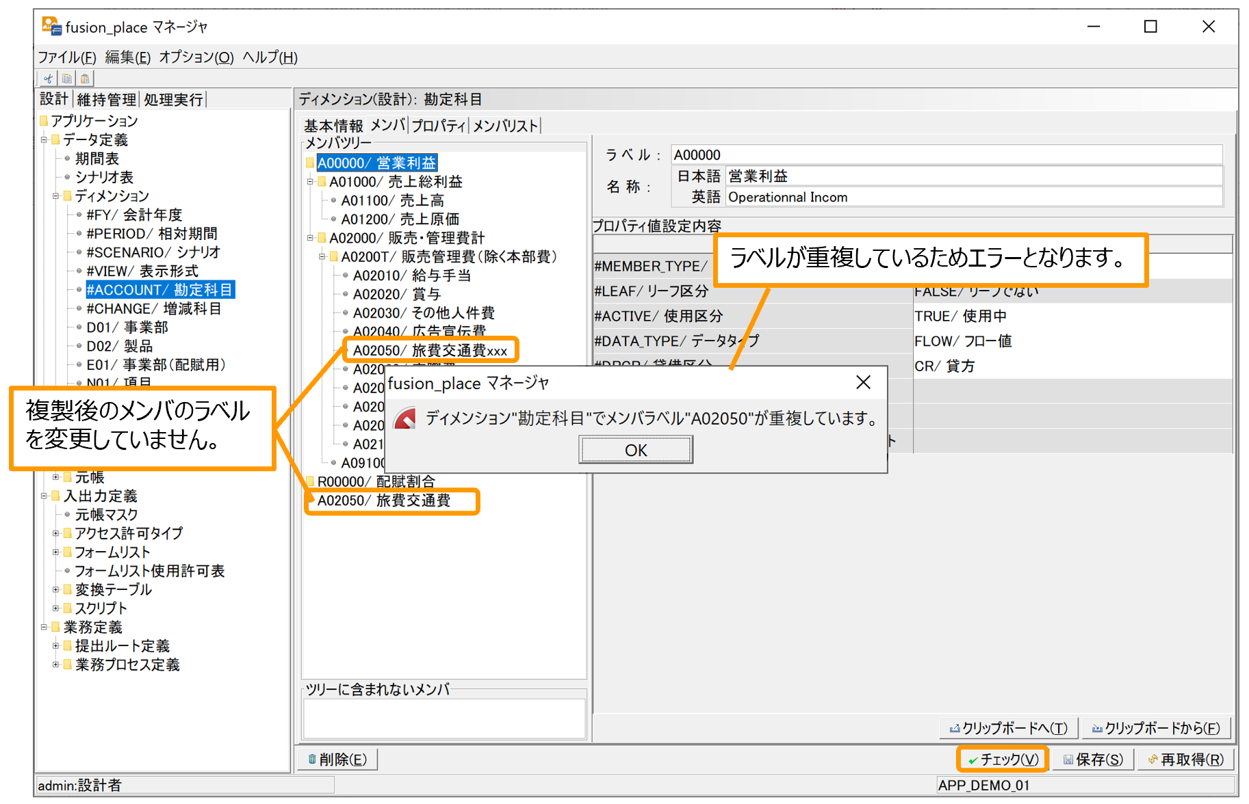
Task: Close the fusion_place マネージャ error dialog with X
Action: [x=864, y=382]
